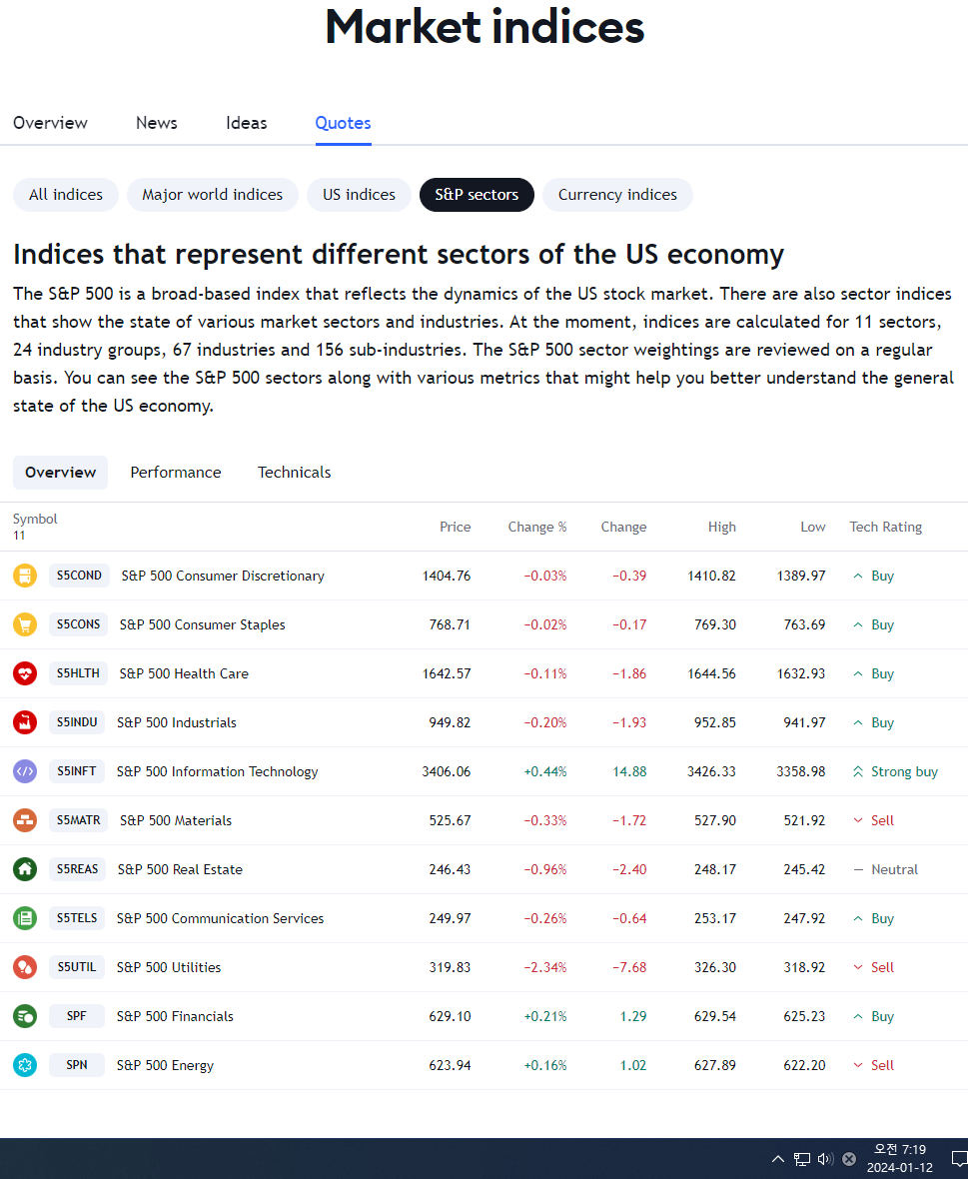Switch to the Technicals view tab
The height and width of the screenshot is (1179, 968).
pyautogui.click(x=294, y=473)
